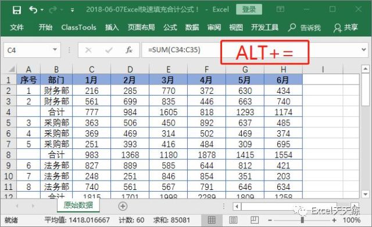Open the 公式 ribbon tab
This screenshot has height=227, width=372.
point(170,27)
